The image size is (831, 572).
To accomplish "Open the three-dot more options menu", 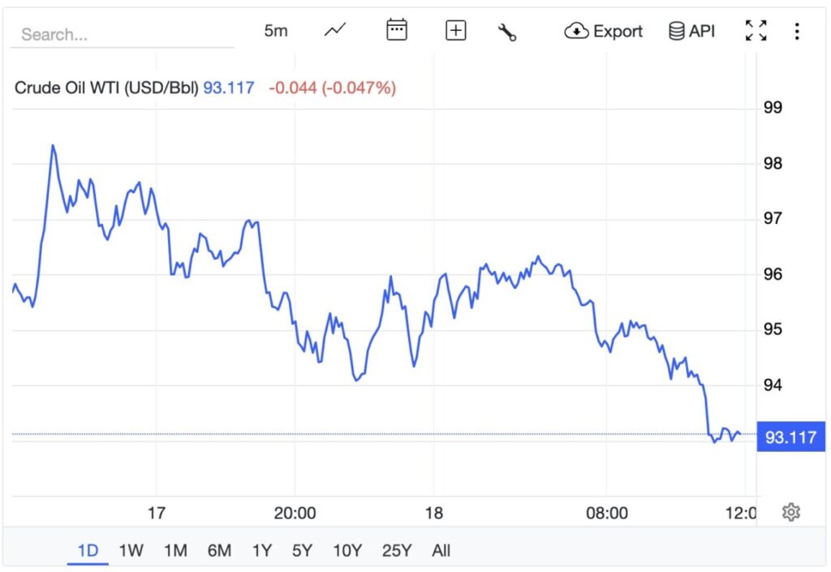I will pyautogui.click(x=798, y=30).
